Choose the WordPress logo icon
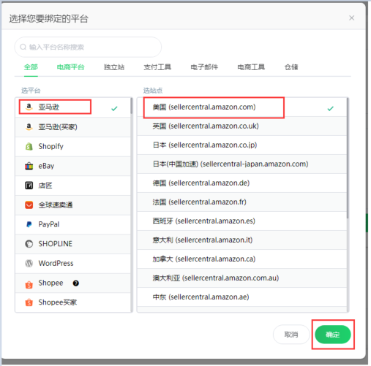371x366 pixels. click(29, 263)
